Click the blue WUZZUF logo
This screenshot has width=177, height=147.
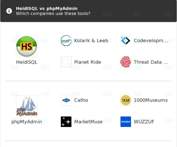pos(126,122)
